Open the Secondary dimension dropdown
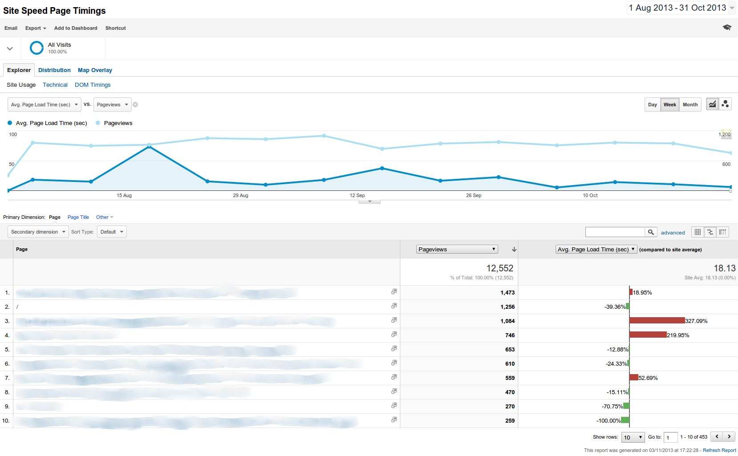This screenshot has width=738, height=456. pos(38,231)
